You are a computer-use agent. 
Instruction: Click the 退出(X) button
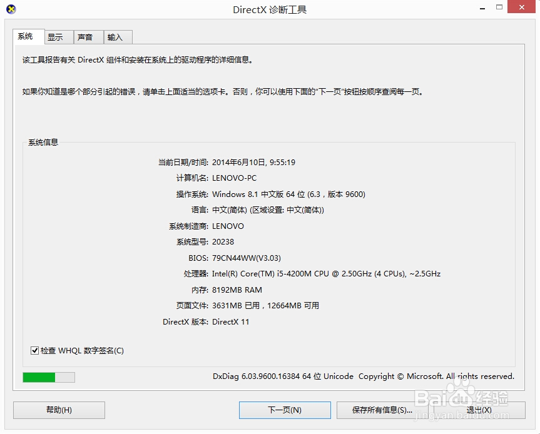click(x=478, y=410)
